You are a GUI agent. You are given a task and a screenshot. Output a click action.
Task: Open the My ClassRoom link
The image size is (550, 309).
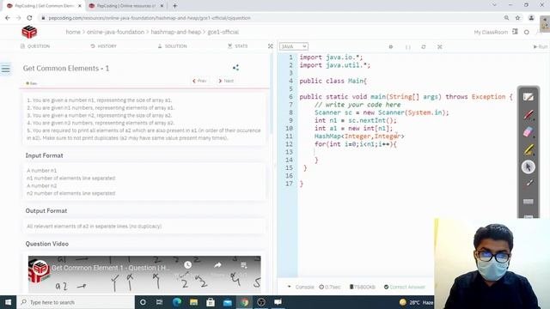pos(491,33)
